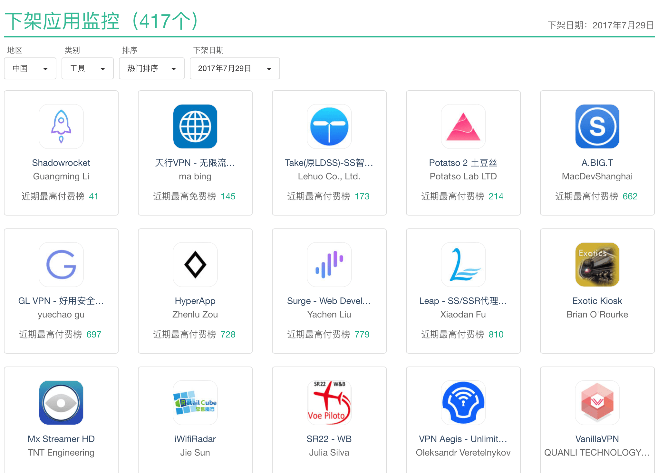658x473 pixels.
Task: Open the 天行VPN globe icon
Action: (195, 126)
